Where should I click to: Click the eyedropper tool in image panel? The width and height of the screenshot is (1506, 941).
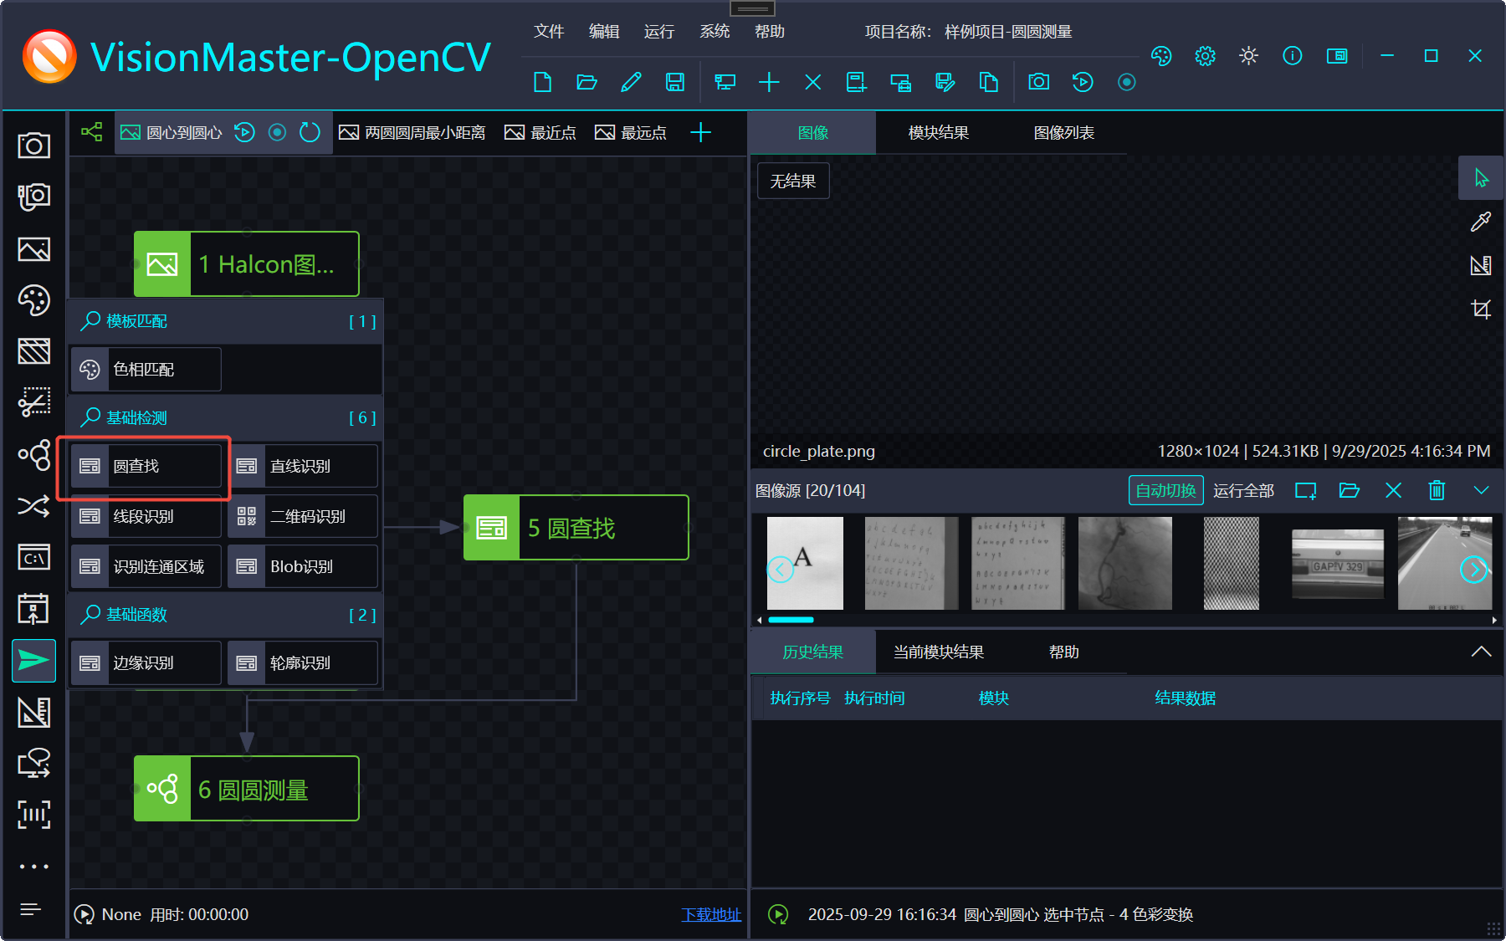pos(1480,222)
